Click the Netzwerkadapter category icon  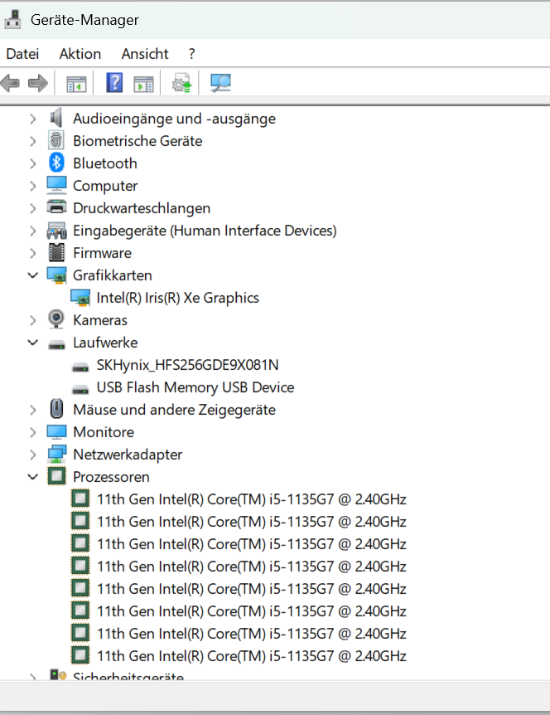[x=56, y=454]
